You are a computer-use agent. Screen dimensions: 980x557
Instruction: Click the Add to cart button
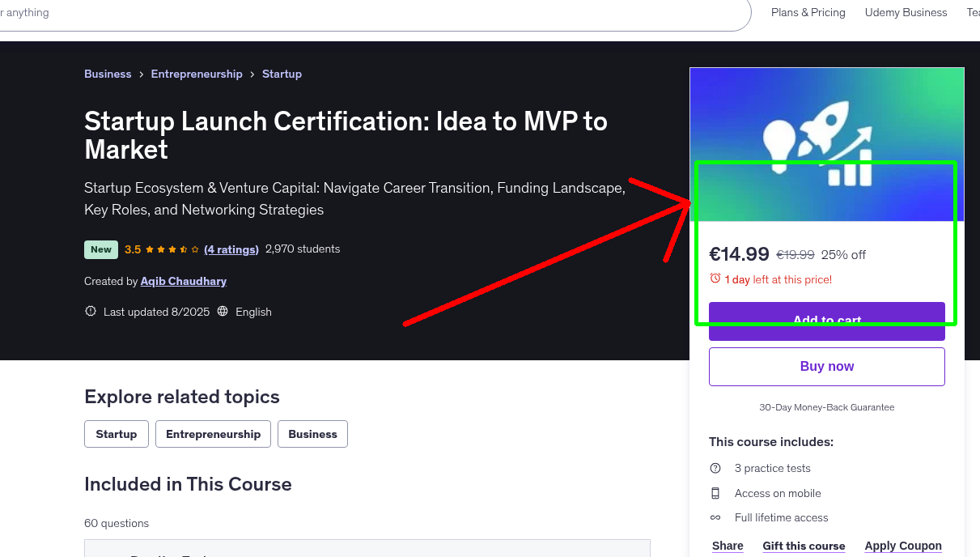[x=826, y=321]
